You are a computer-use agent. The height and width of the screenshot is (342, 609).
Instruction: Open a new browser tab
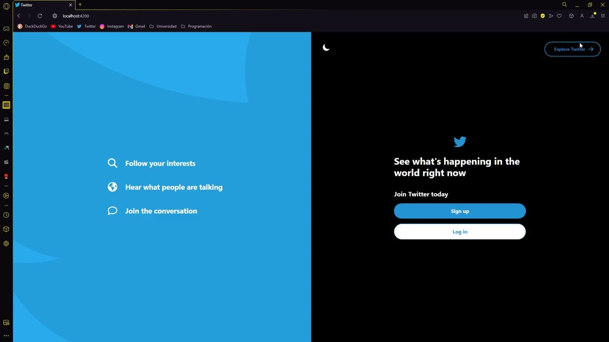(80, 5)
